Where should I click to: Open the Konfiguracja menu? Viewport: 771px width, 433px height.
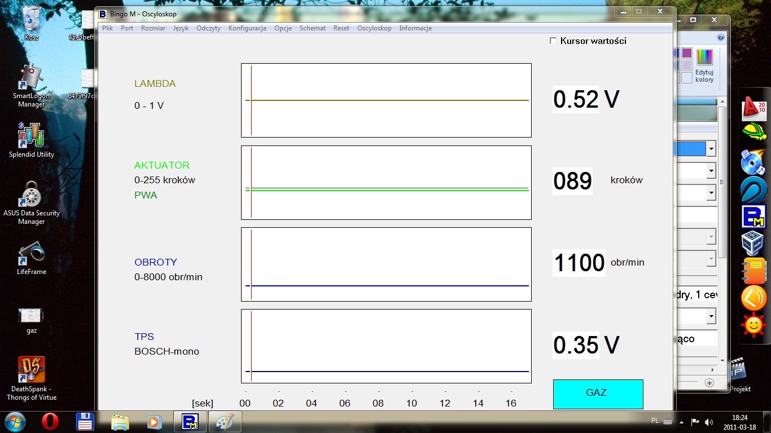click(x=247, y=28)
